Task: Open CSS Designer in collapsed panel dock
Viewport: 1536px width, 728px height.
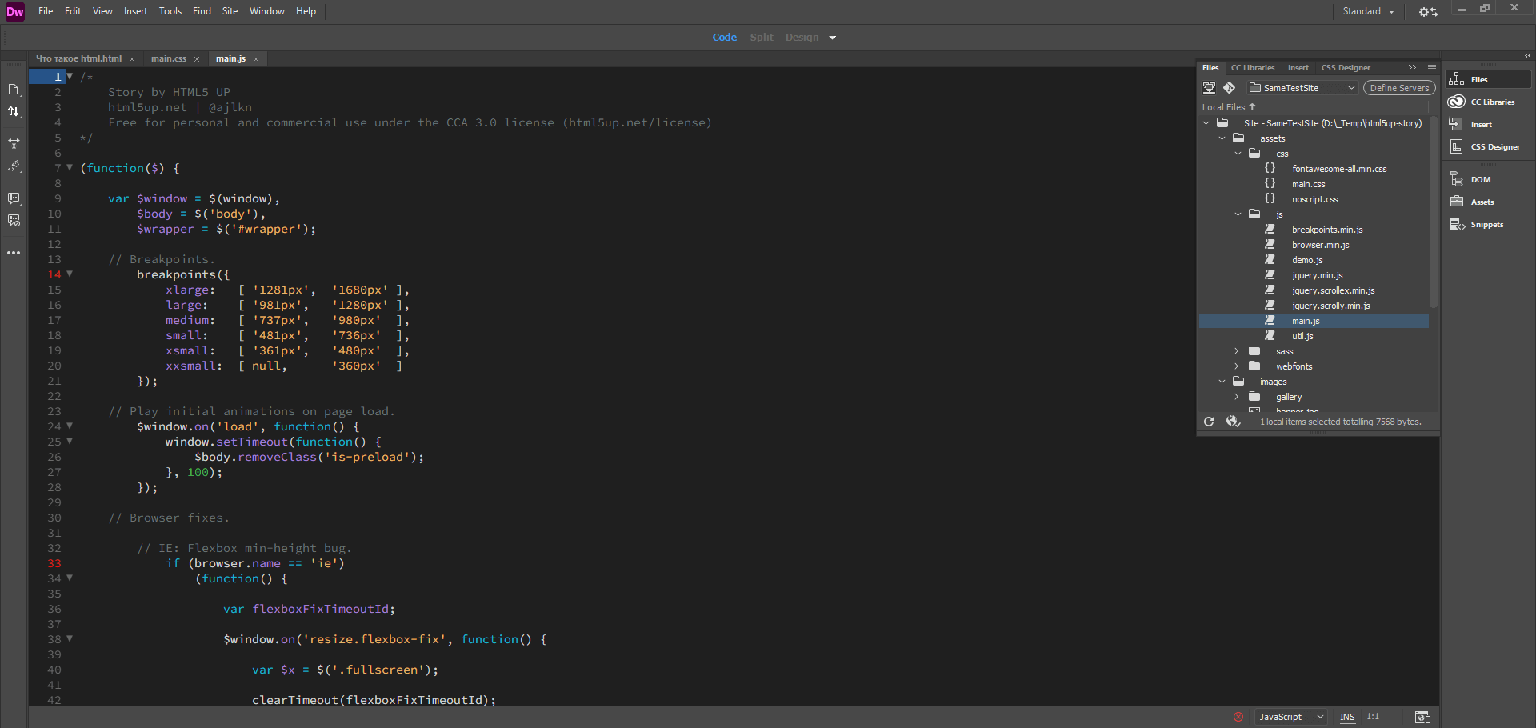Action: coord(1488,146)
